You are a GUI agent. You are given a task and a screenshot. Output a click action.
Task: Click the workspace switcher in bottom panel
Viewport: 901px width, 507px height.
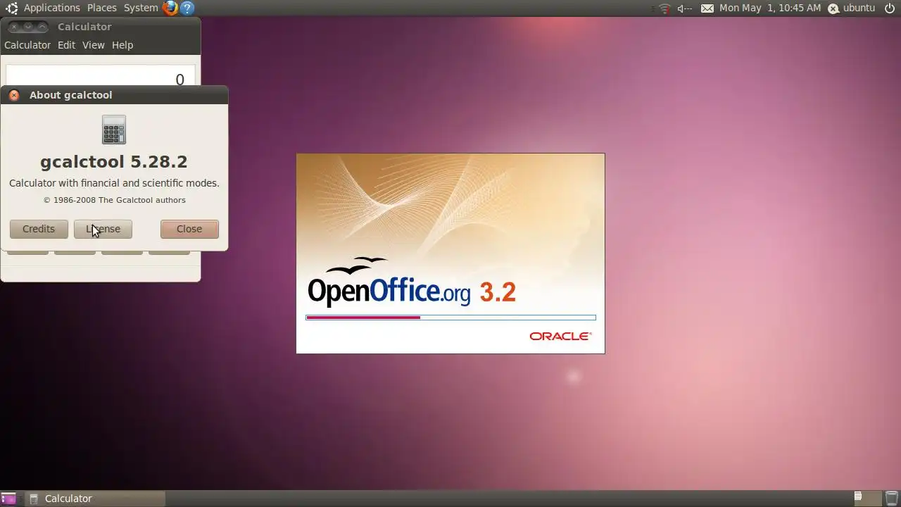point(867,499)
